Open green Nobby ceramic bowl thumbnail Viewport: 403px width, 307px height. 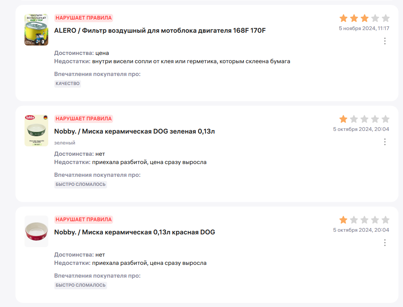pos(36,131)
